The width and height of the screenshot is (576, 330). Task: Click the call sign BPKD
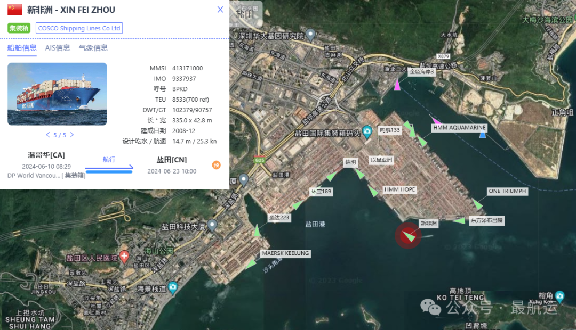click(x=180, y=89)
